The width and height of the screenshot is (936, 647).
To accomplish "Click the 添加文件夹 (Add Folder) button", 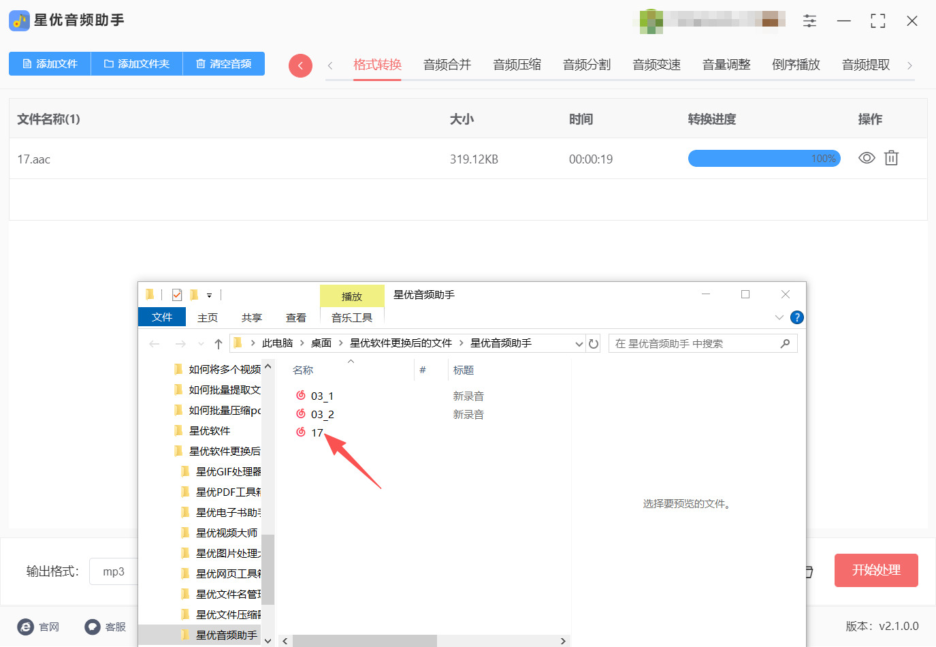I will (x=136, y=63).
